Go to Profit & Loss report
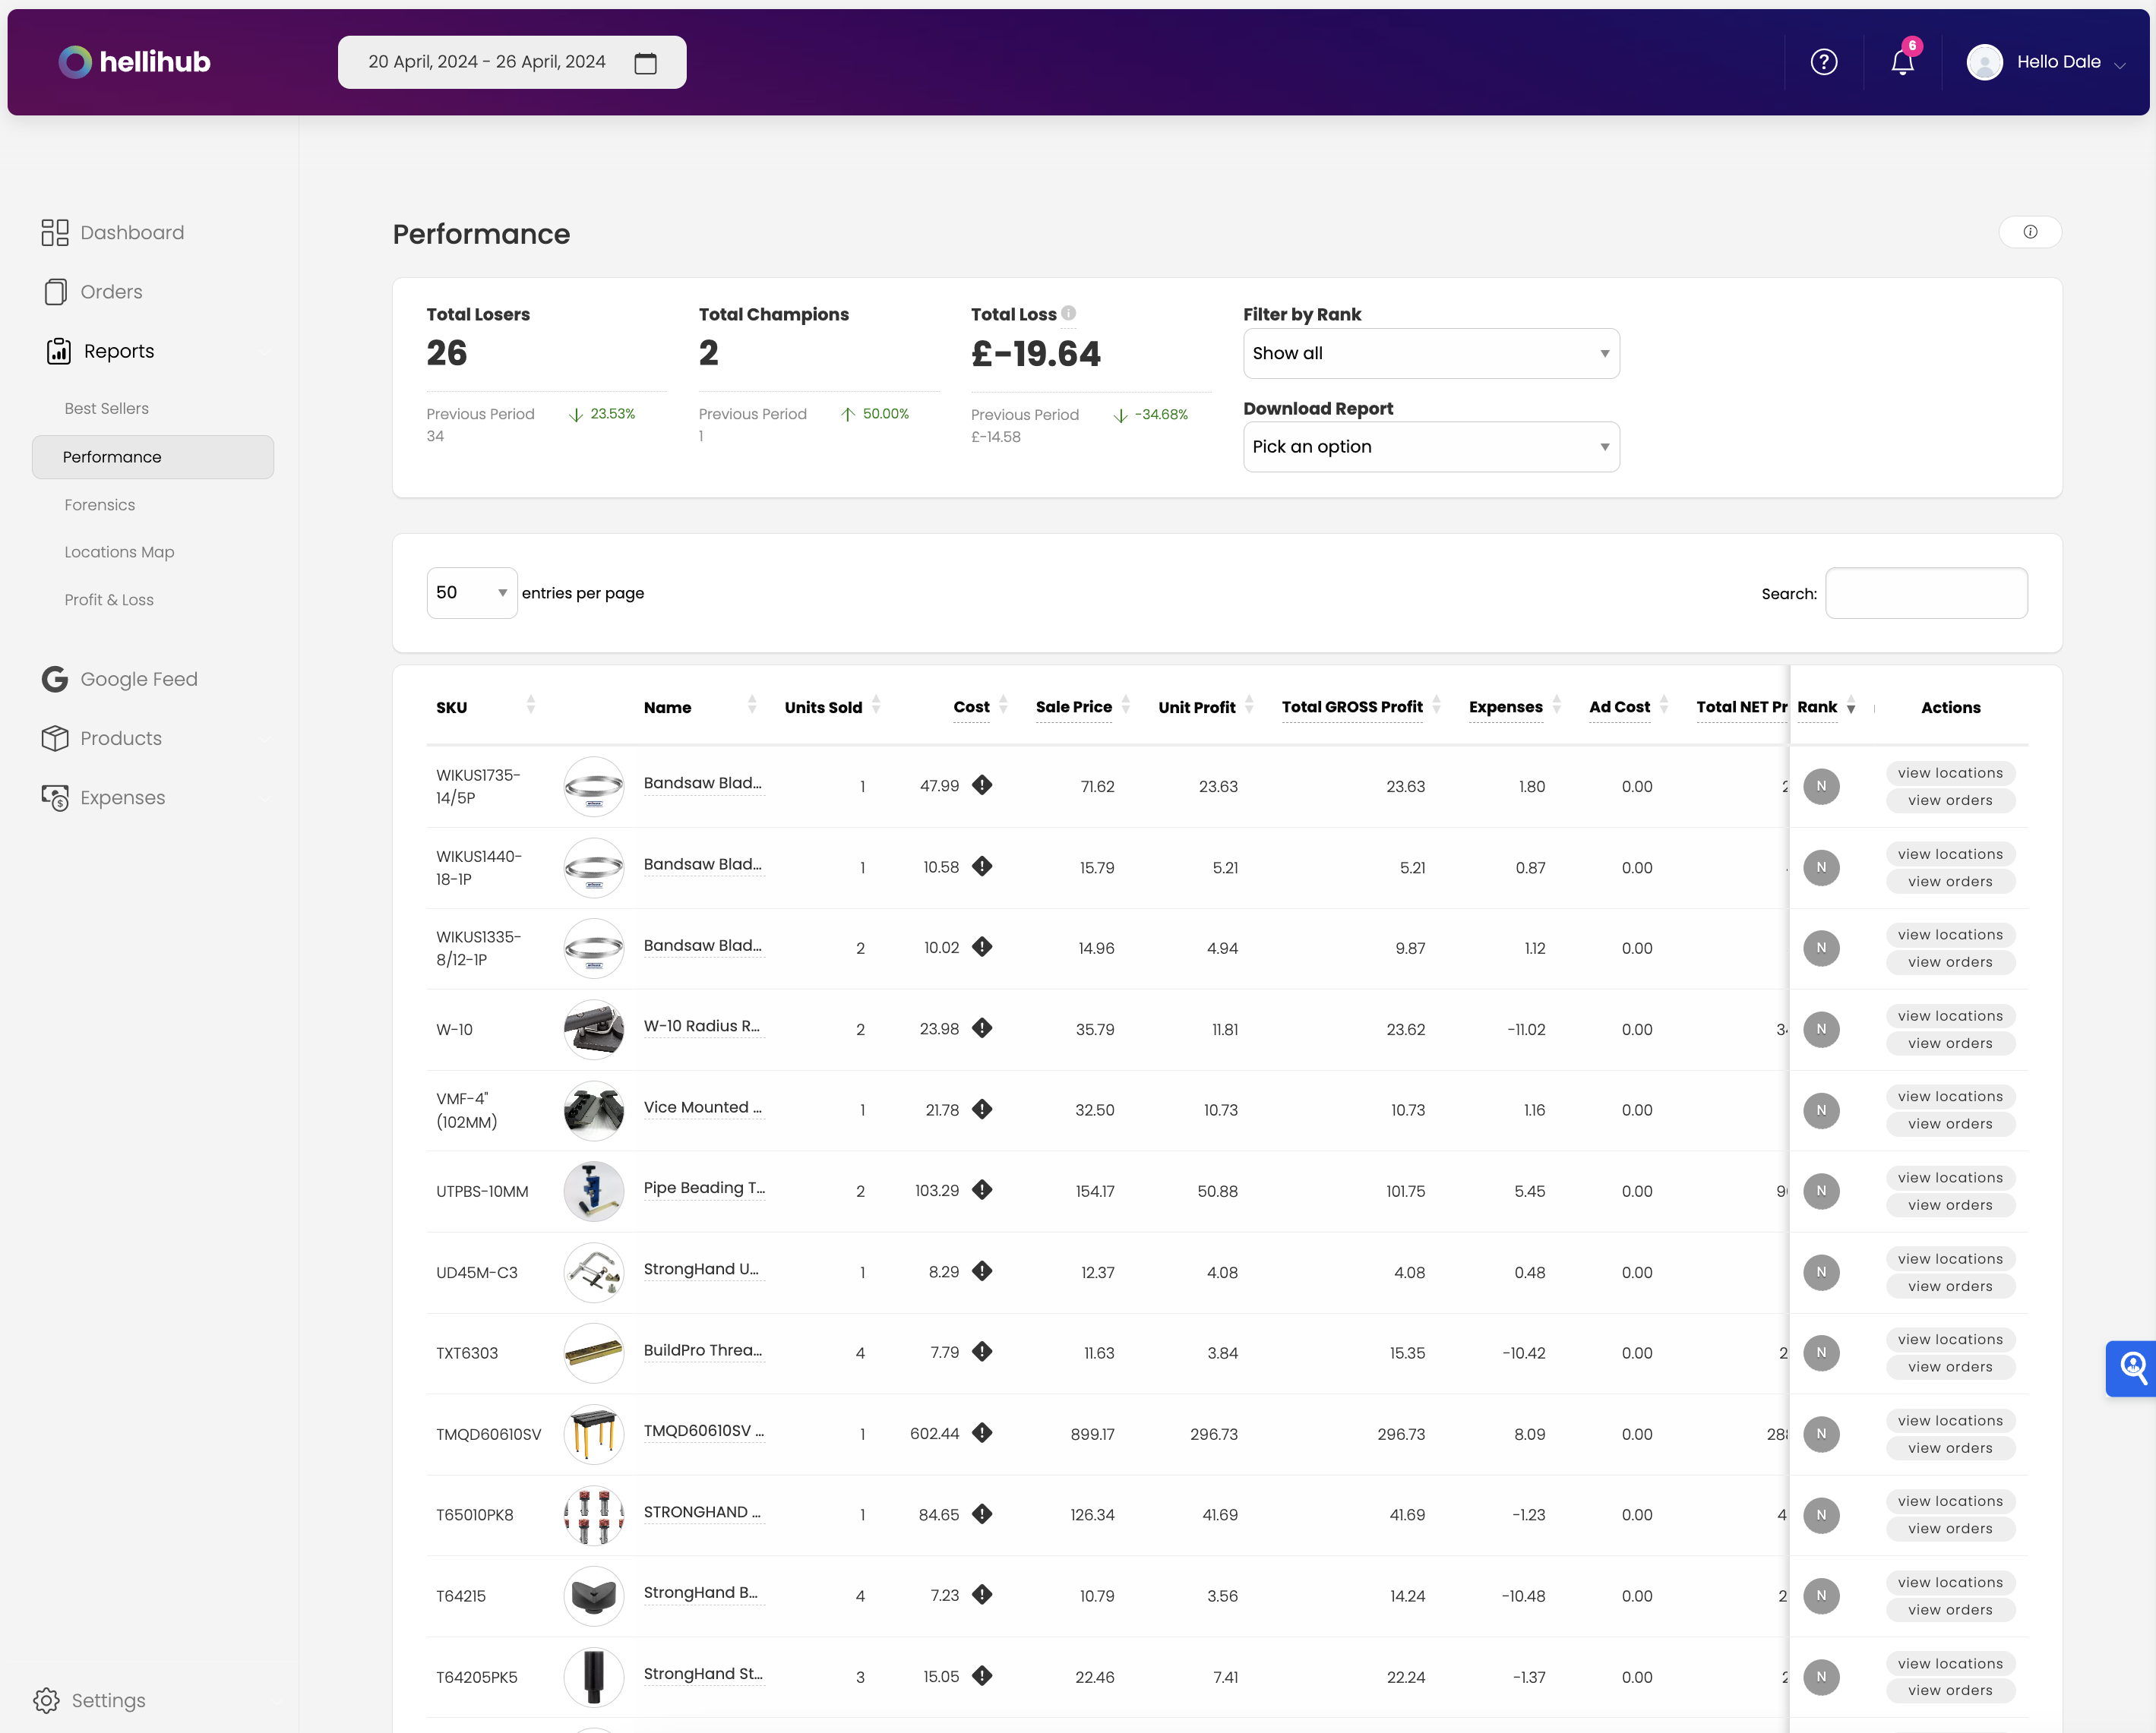This screenshot has width=2156, height=1733. pos(109,600)
